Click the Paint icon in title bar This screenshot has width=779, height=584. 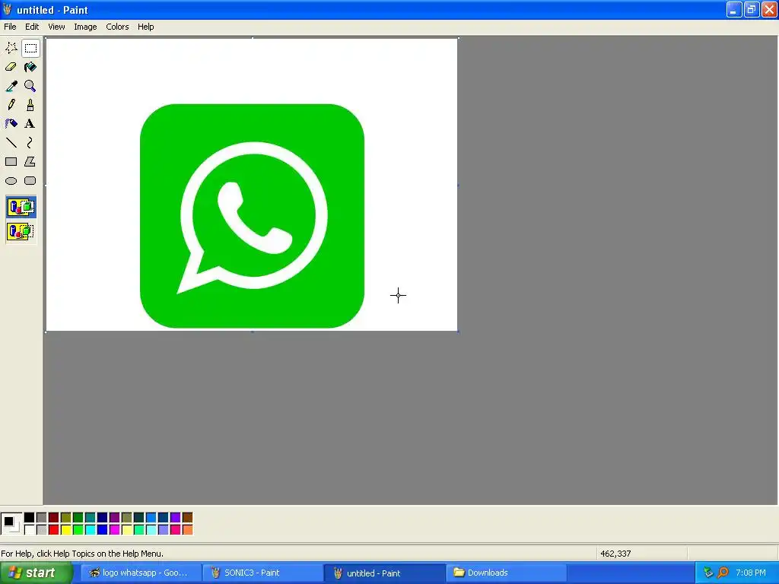[8, 9]
